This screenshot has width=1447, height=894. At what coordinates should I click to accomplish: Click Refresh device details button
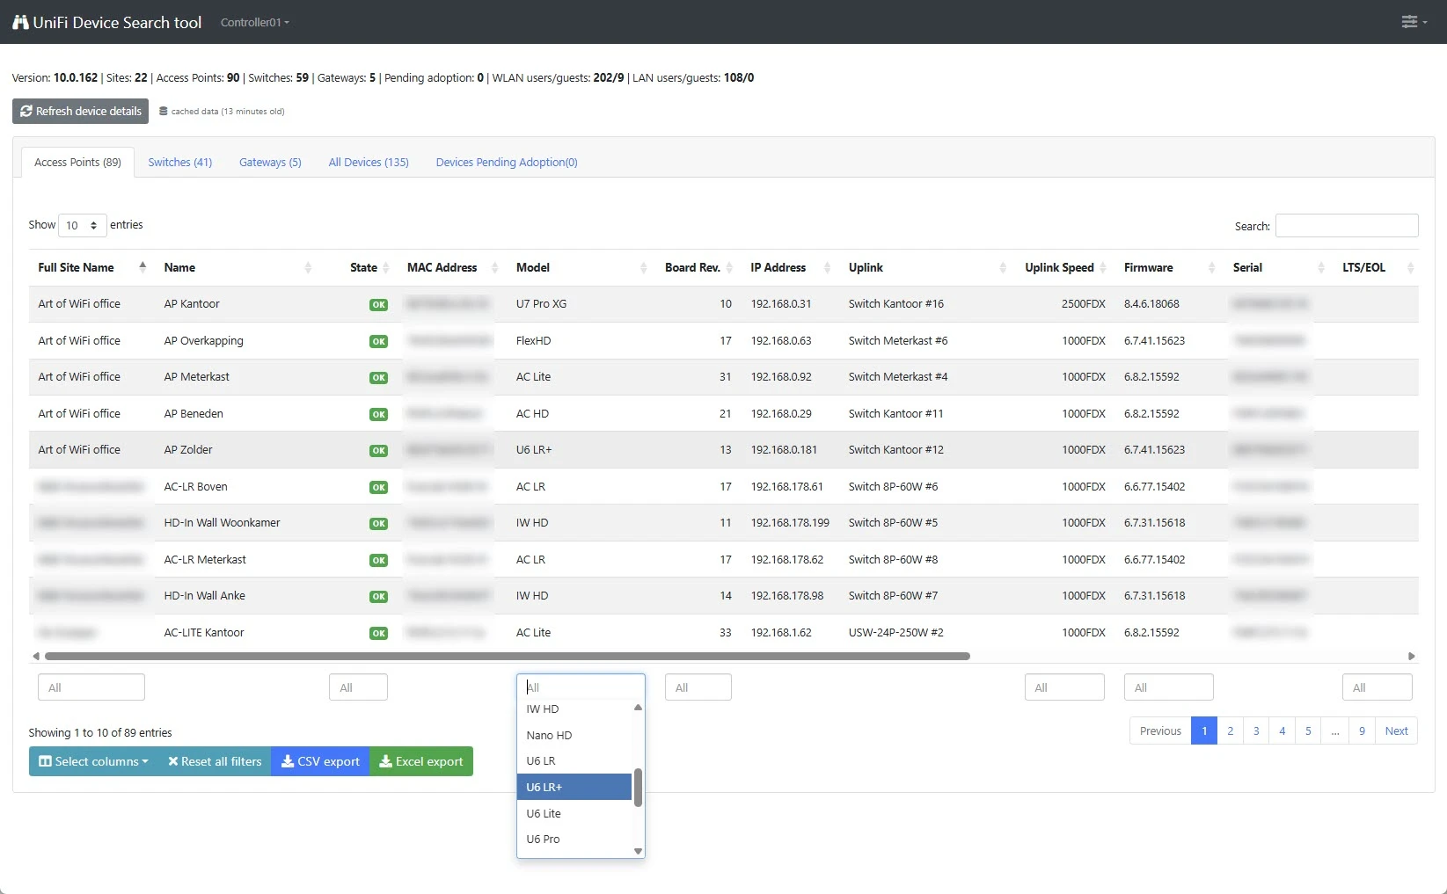[81, 111]
